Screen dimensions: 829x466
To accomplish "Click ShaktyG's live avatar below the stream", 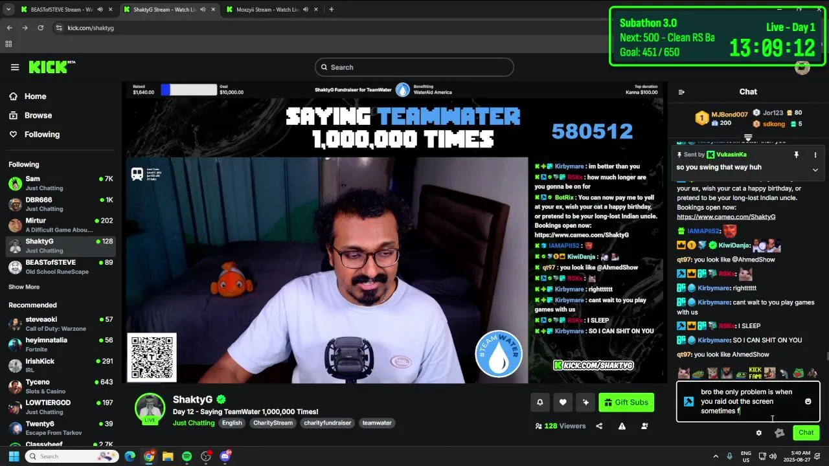I will click(x=150, y=408).
